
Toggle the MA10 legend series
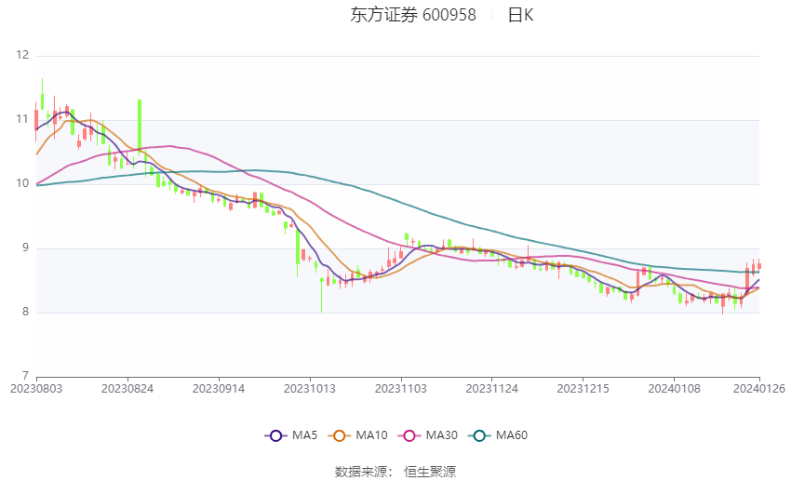click(357, 435)
